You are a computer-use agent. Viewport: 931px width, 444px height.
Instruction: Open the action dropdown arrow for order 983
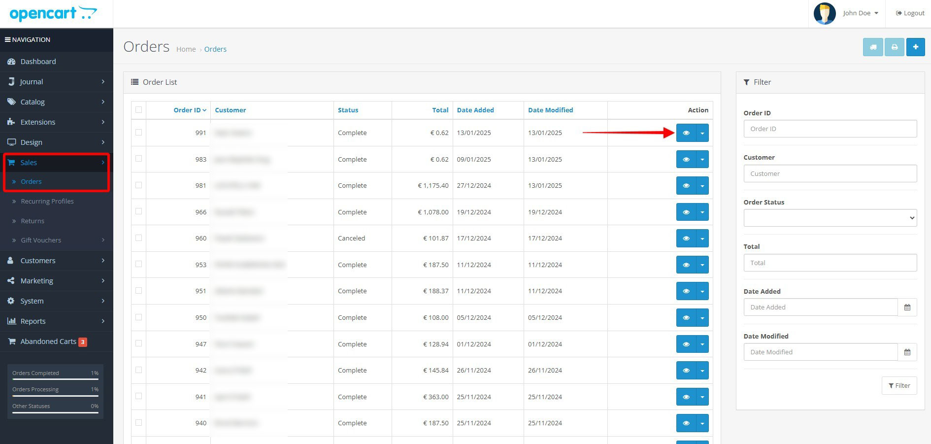tap(702, 159)
